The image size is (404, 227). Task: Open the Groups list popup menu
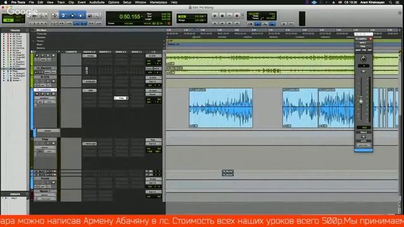(x=27, y=194)
